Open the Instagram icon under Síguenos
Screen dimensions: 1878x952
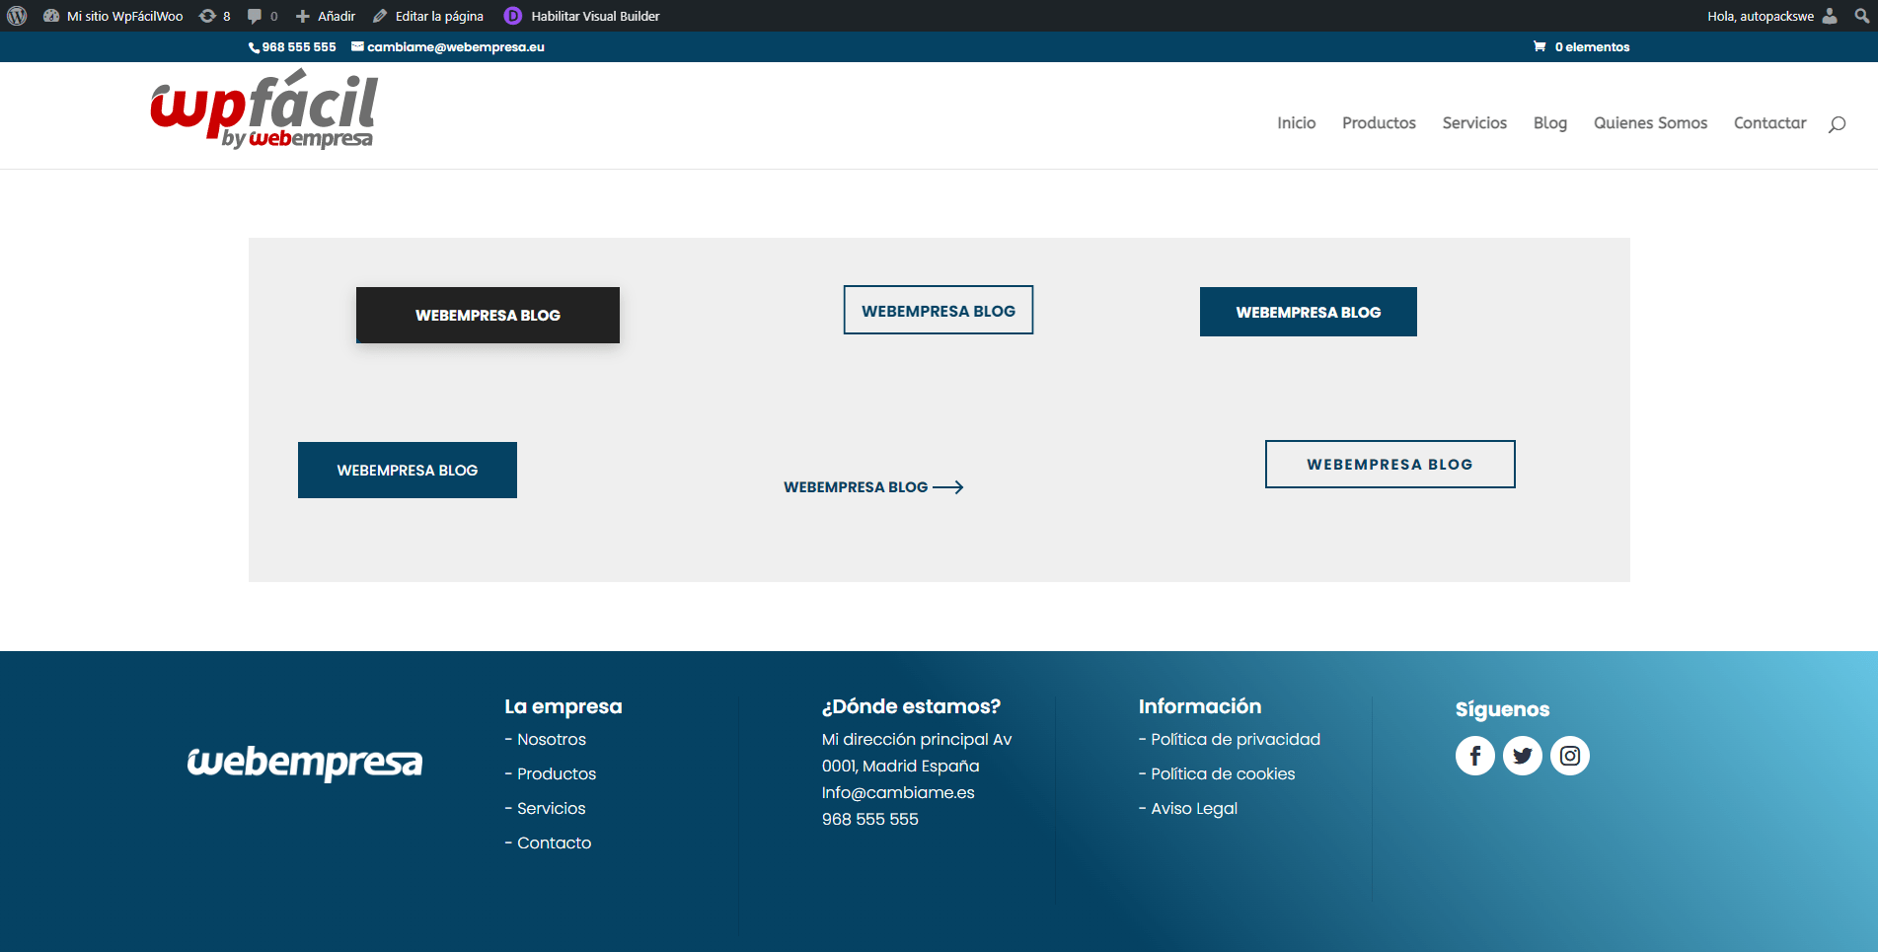tap(1570, 756)
